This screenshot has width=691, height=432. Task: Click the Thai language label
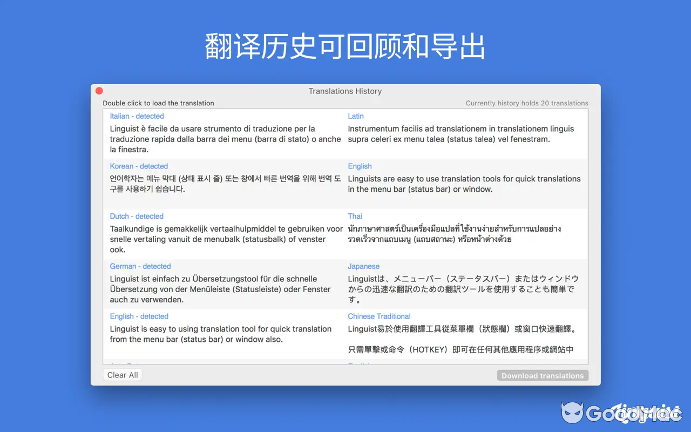click(x=355, y=216)
